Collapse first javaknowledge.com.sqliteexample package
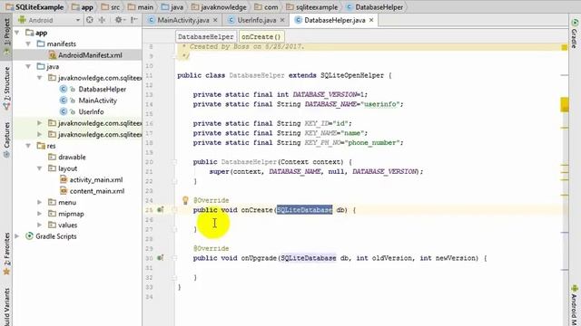Image resolution: width=581 pixels, height=326 pixels. [x=39, y=78]
